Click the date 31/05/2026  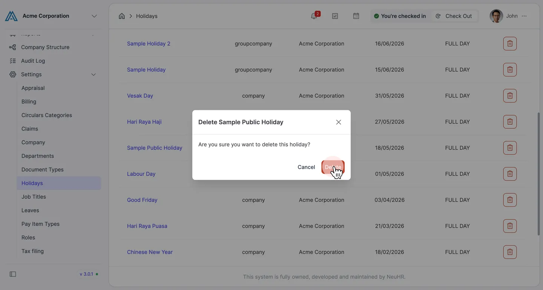coord(390,96)
